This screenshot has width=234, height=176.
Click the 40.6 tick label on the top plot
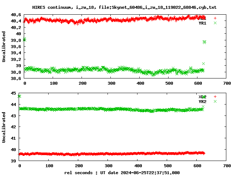(16, 15)
